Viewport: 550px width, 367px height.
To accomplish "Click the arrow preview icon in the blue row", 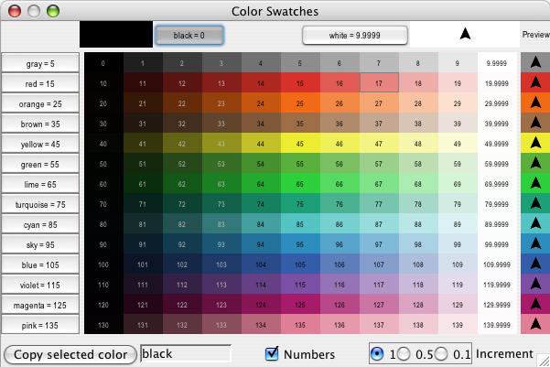I will (x=534, y=264).
